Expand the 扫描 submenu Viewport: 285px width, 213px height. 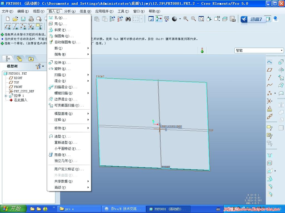click(x=69, y=75)
